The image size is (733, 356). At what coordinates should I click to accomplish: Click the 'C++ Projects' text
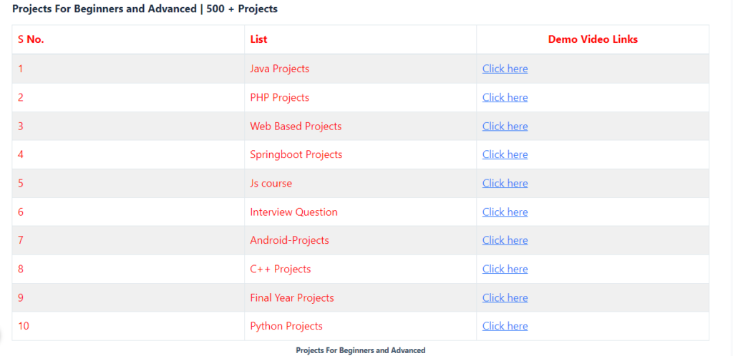click(281, 270)
